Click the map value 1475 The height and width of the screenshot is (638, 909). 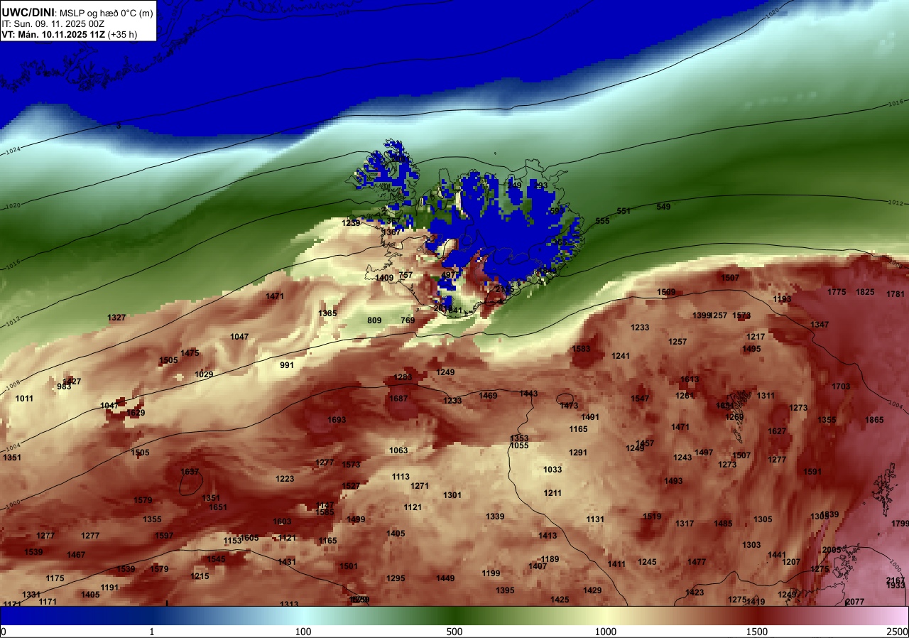tap(190, 353)
